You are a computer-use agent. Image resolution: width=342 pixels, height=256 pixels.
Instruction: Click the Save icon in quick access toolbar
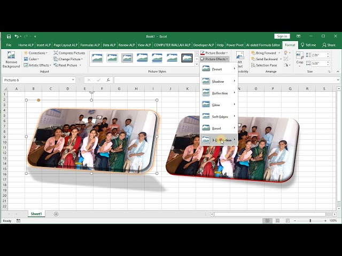[x=9, y=36]
